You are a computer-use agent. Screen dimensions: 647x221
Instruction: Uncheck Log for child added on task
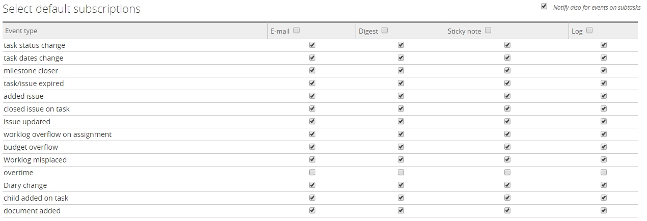pyautogui.click(x=604, y=198)
